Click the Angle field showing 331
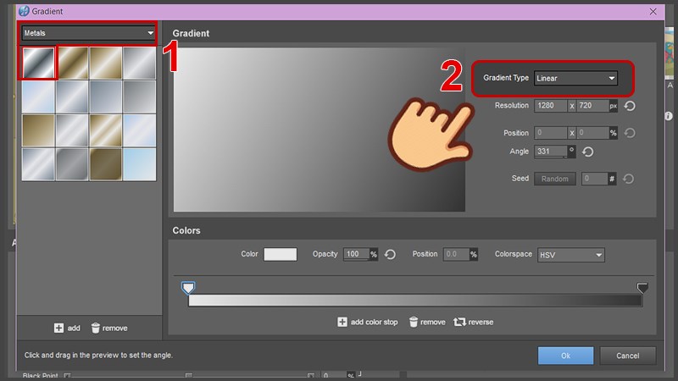This screenshot has height=381, width=678. 551,152
